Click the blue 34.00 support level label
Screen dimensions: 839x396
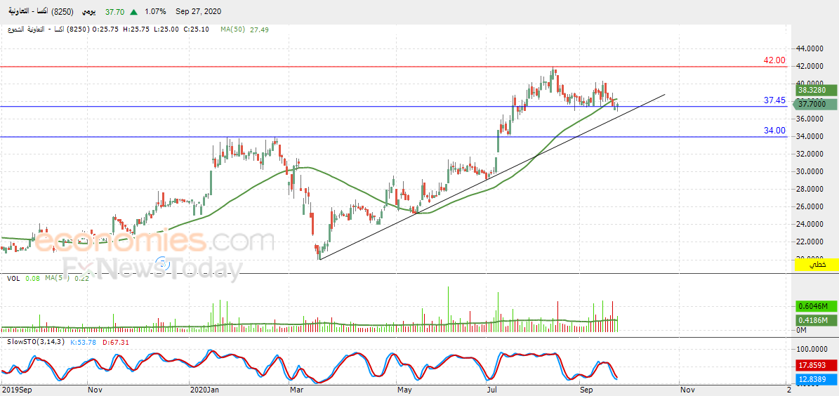pos(774,130)
